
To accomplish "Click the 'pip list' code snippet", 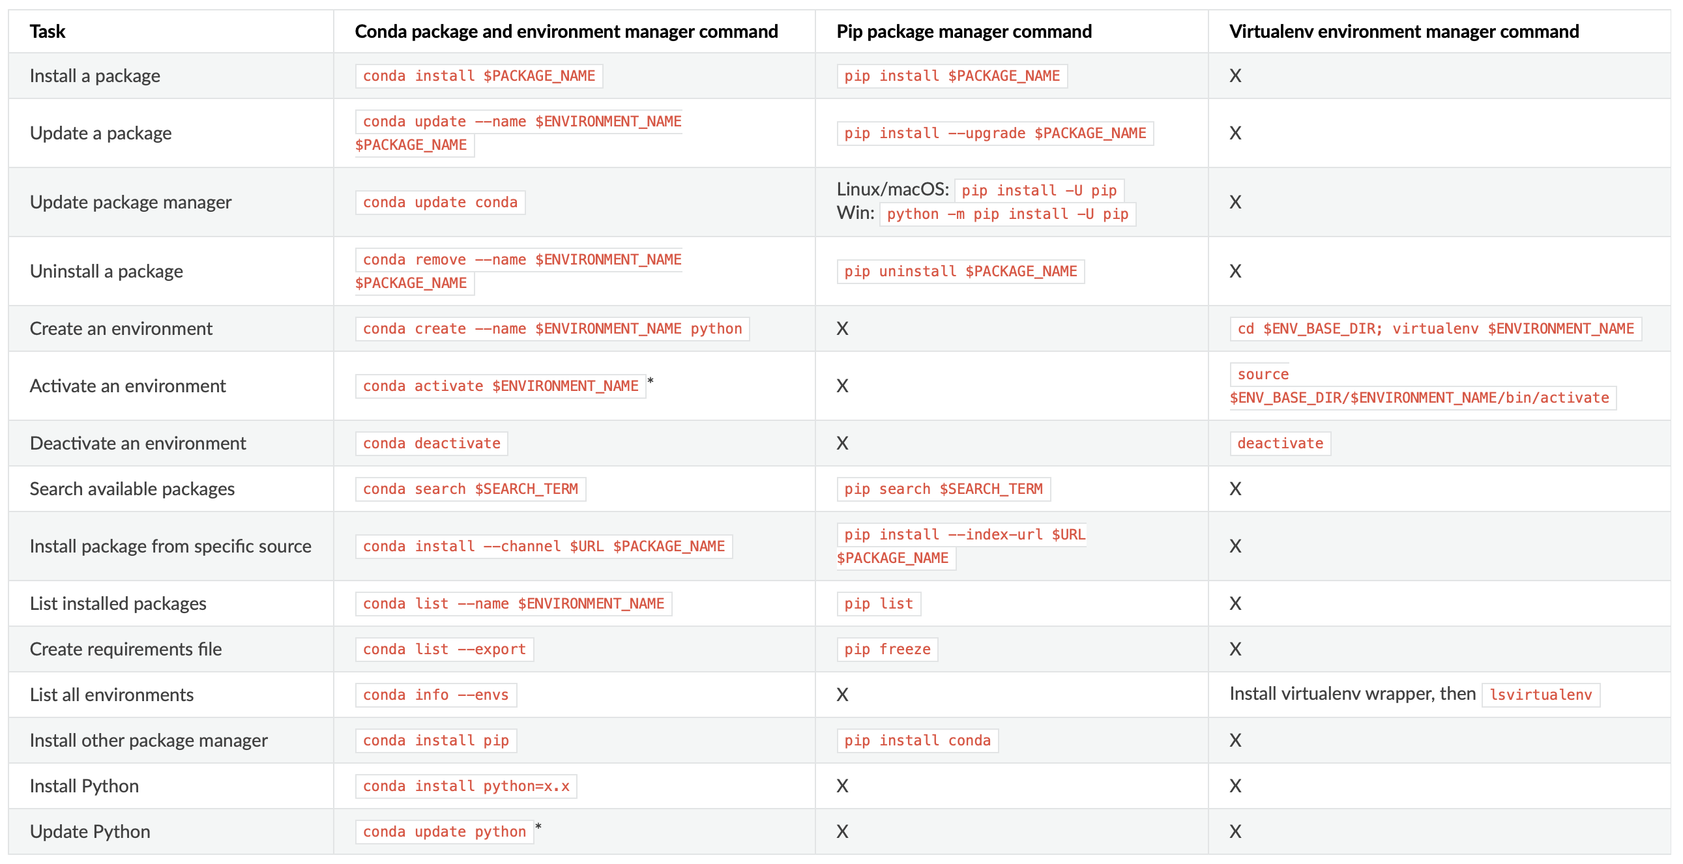I will (878, 603).
